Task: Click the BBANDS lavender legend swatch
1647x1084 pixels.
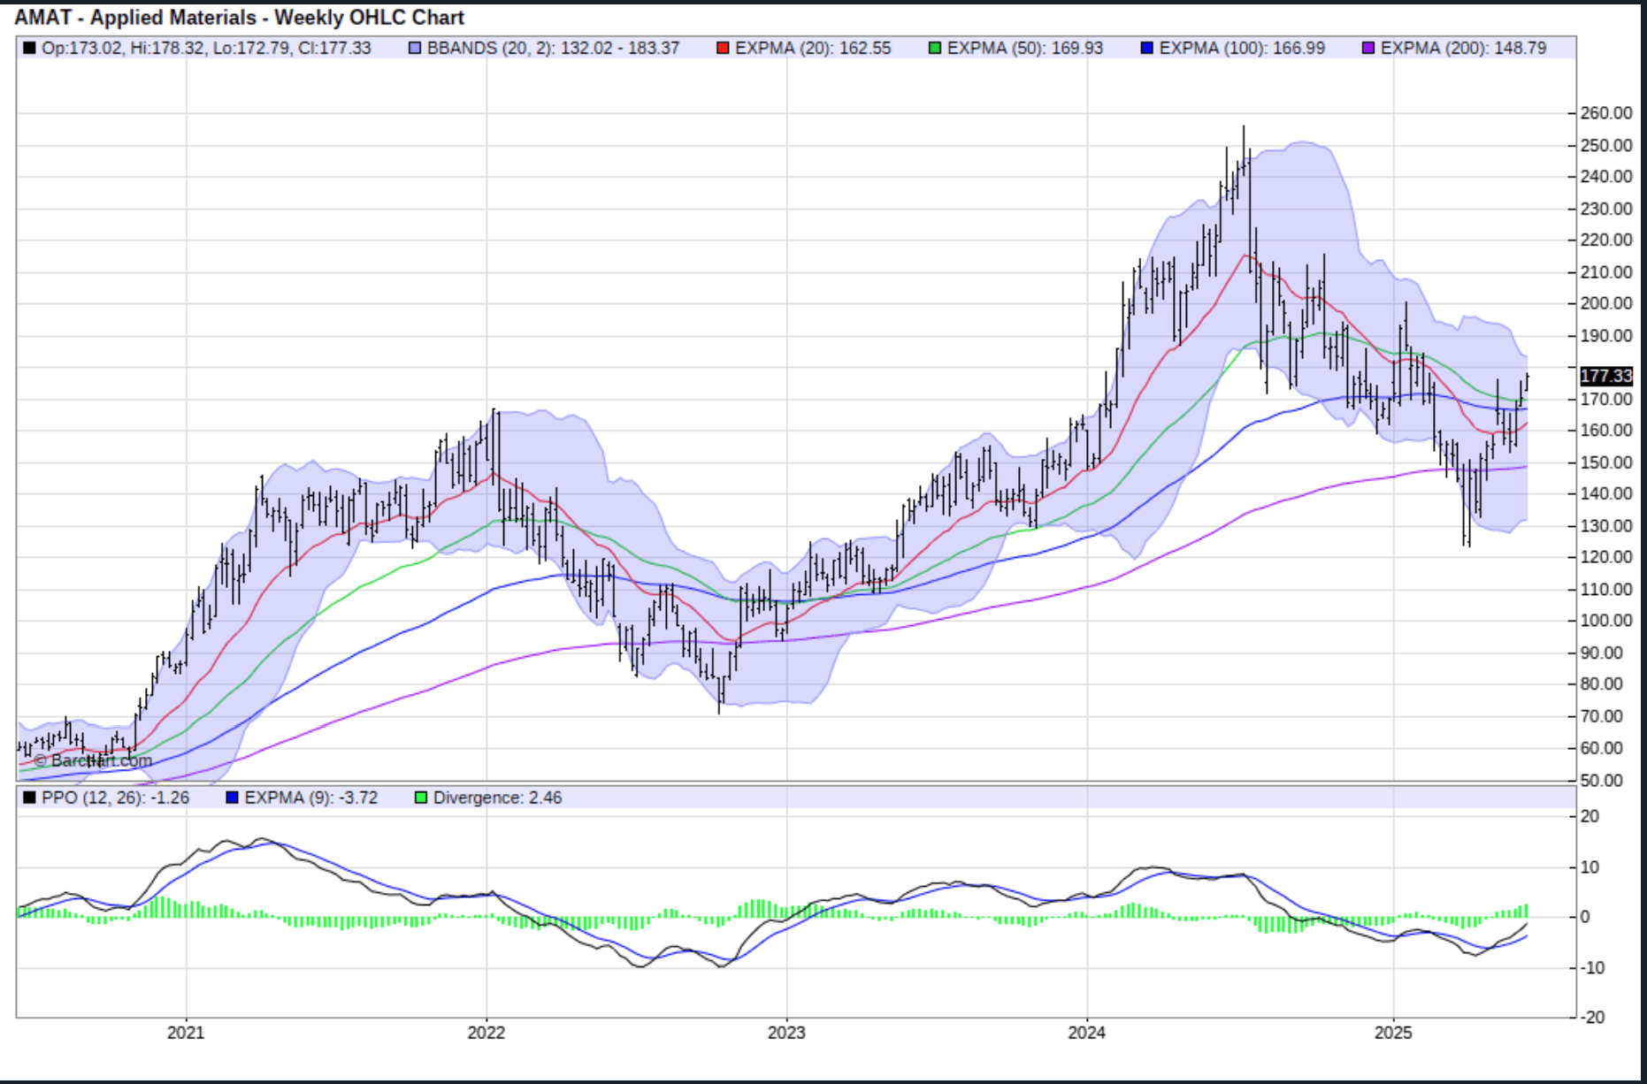Action: (x=415, y=48)
